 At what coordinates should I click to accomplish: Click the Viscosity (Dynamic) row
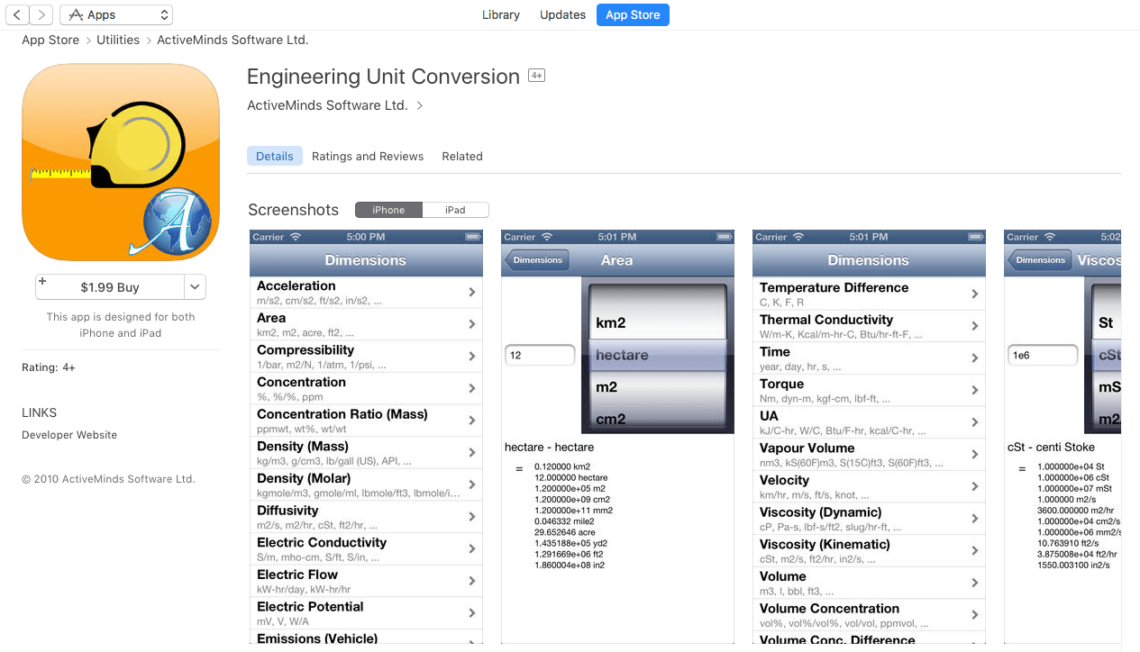click(869, 519)
